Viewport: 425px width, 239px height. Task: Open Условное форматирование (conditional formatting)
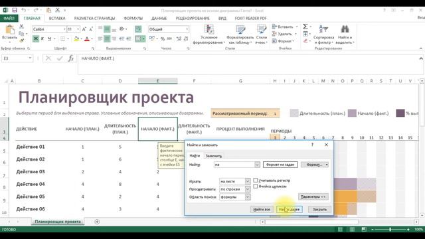(209, 35)
